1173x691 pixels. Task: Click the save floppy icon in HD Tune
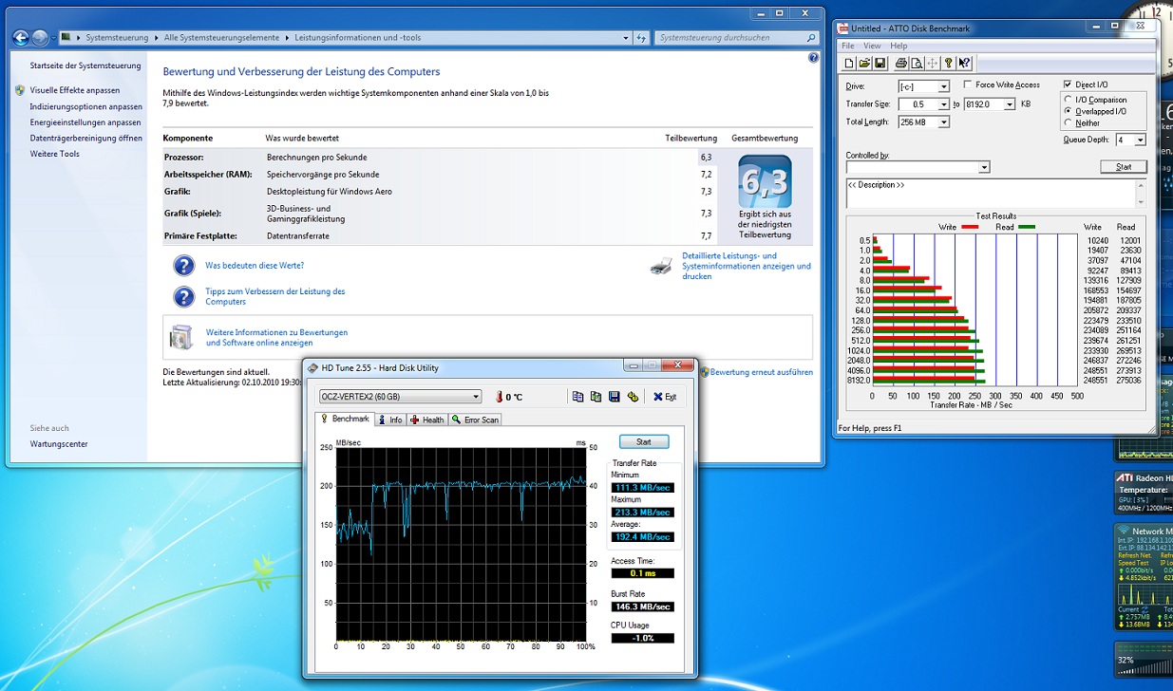tap(615, 397)
